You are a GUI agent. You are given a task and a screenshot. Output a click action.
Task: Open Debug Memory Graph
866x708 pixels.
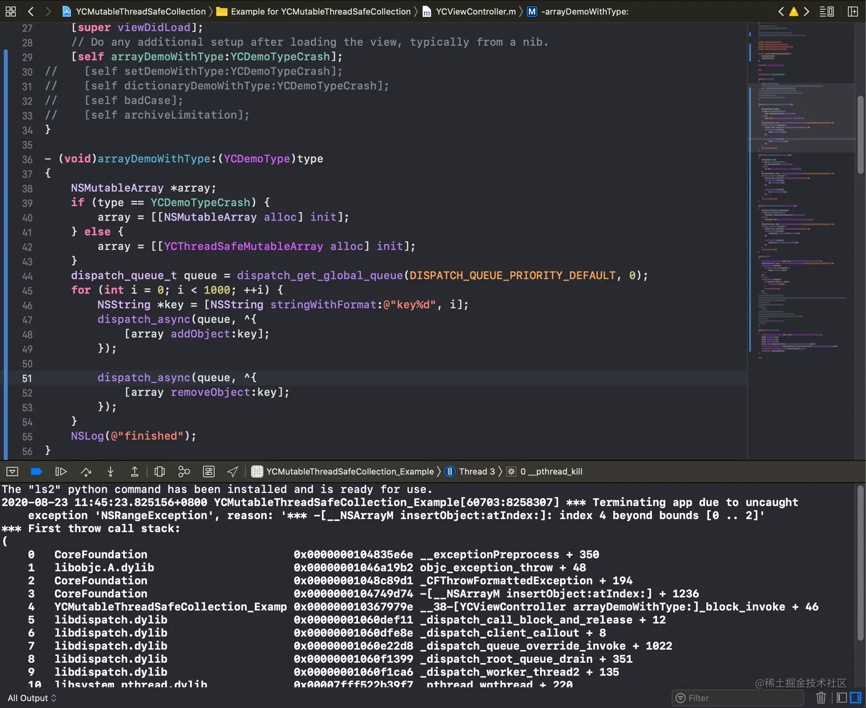[x=184, y=471]
